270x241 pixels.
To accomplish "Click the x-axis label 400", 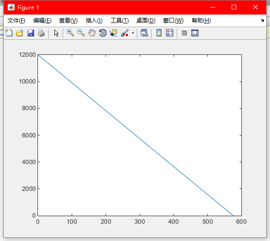I will 173,221.
